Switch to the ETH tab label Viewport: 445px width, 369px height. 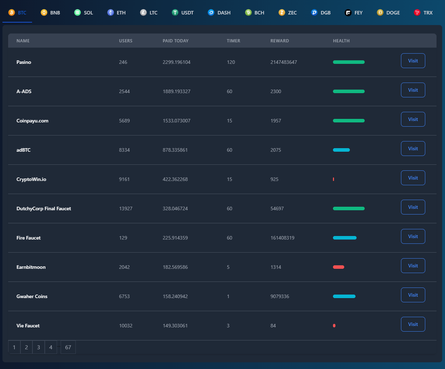121,13
